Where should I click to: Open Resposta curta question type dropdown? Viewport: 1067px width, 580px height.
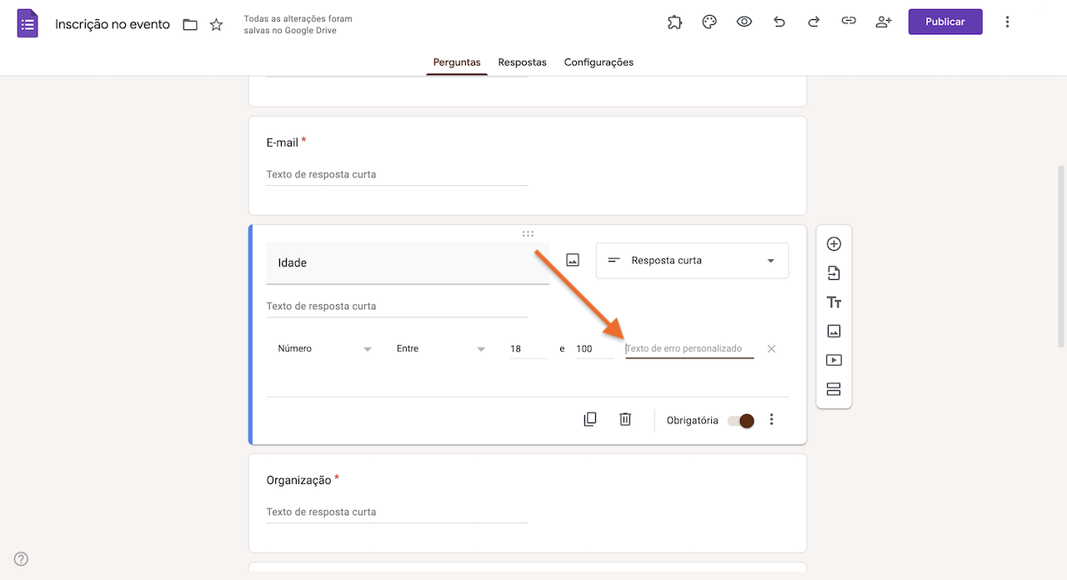pos(692,260)
